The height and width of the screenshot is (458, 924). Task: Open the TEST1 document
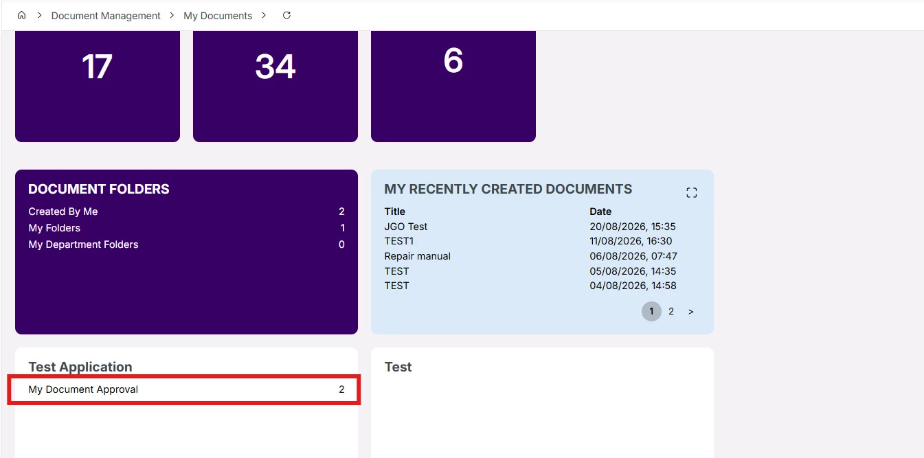[x=399, y=241]
